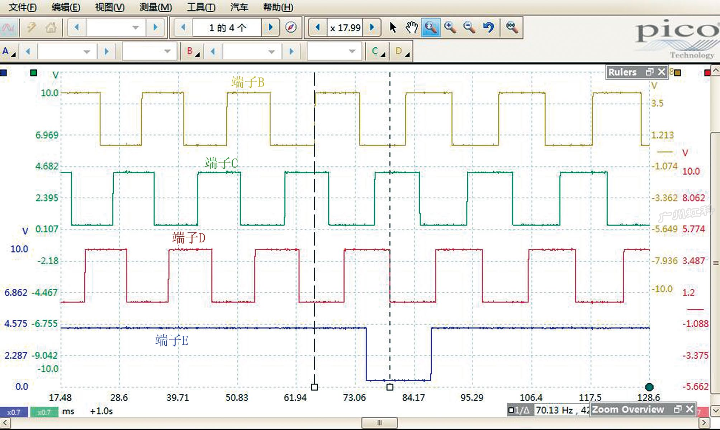Click the blue channel A axis marker
The height and width of the screenshot is (430, 720).
tap(3, 73)
